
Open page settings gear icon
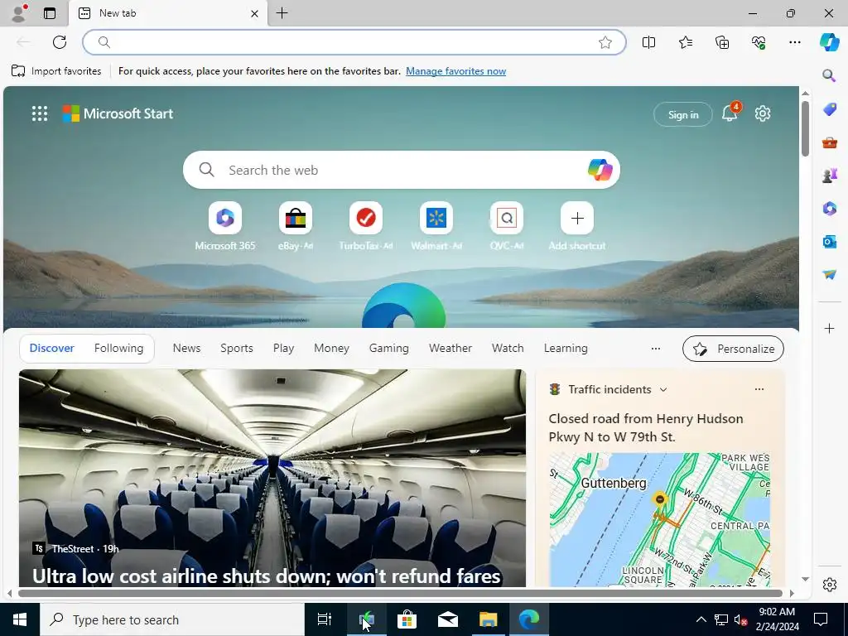pos(763,113)
